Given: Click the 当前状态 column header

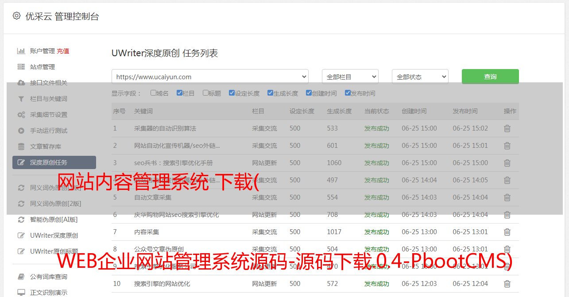Looking at the screenshot, I should (x=377, y=111).
